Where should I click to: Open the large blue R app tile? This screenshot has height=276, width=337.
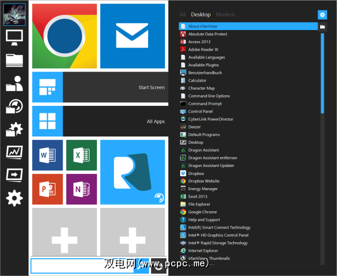pos(132,172)
